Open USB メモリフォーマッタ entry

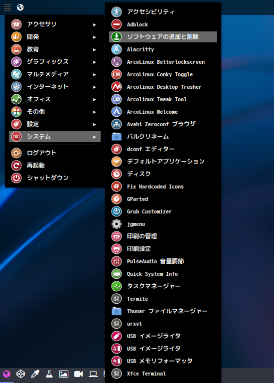pos(163,361)
